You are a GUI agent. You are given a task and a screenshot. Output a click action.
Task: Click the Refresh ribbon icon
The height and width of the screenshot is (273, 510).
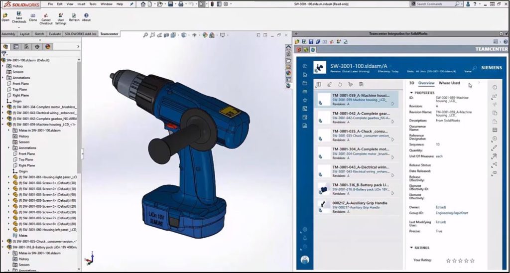(x=74, y=15)
